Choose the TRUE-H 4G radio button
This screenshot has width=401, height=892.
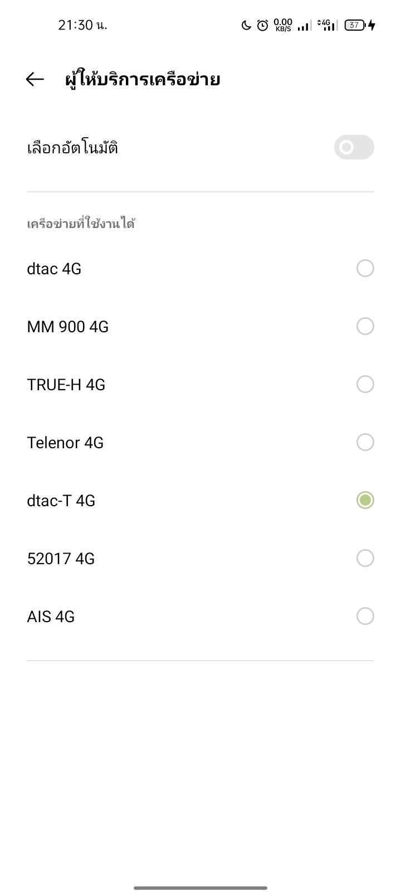click(365, 384)
